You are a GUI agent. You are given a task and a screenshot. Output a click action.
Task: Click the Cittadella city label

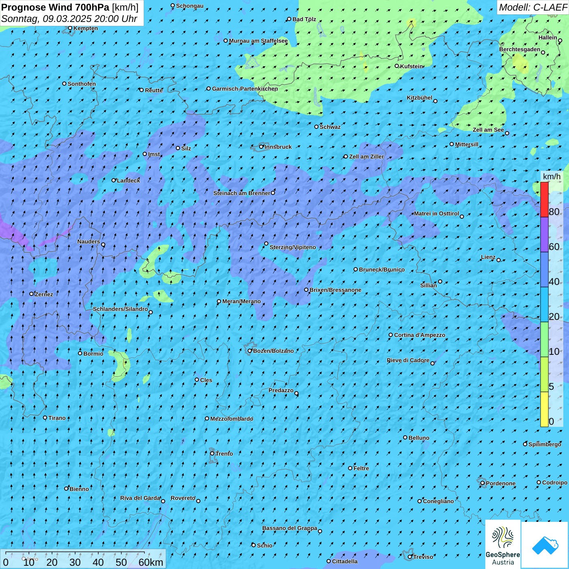click(345, 561)
